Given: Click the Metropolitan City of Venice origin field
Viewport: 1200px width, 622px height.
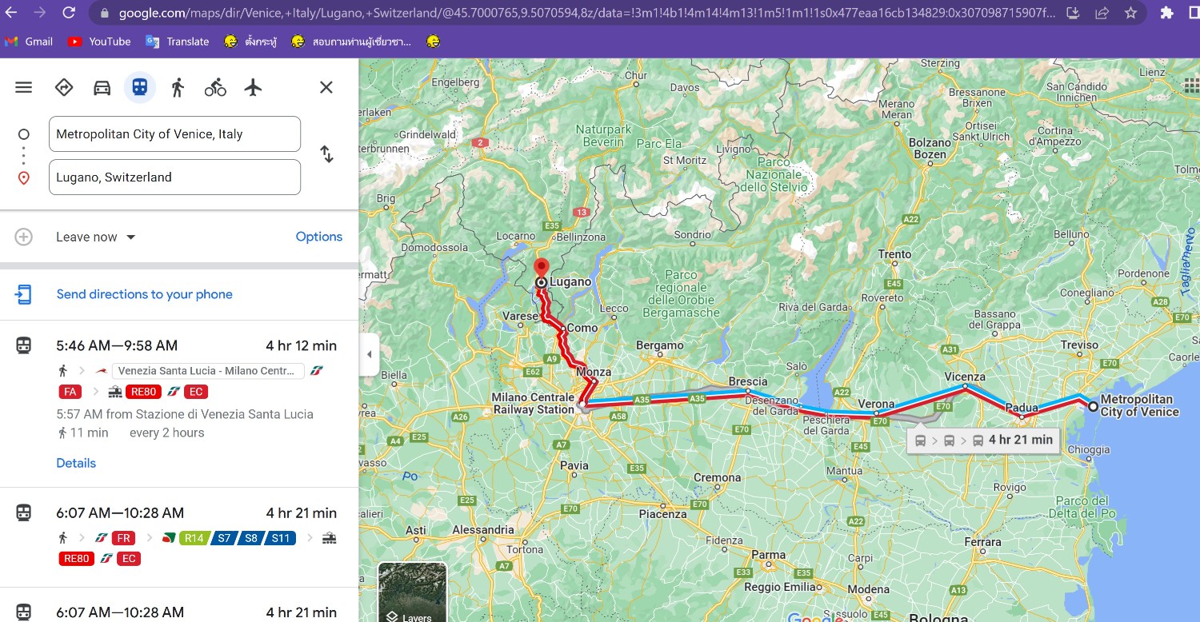Looking at the screenshot, I should [x=174, y=134].
